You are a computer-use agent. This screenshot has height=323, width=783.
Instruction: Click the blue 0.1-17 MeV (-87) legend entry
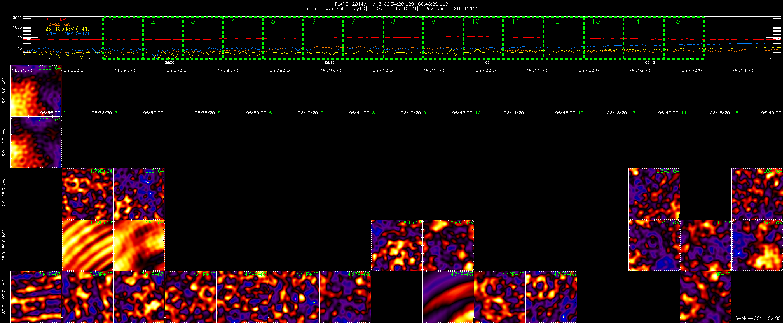coord(67,33)
